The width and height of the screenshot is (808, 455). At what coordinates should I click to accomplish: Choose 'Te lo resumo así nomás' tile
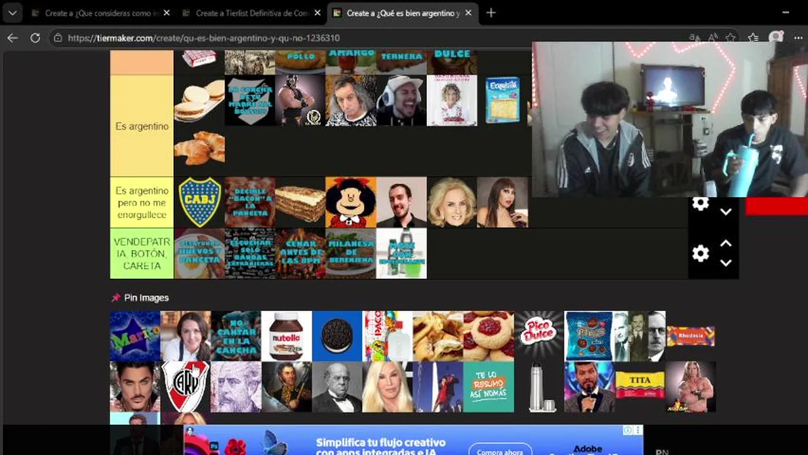(489, 387)
